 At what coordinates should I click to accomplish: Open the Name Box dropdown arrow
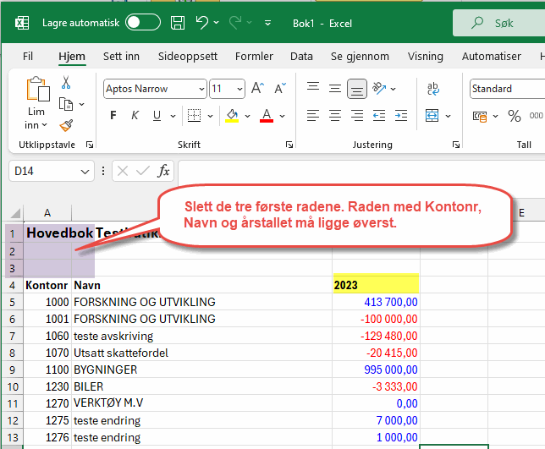[85, 171]
